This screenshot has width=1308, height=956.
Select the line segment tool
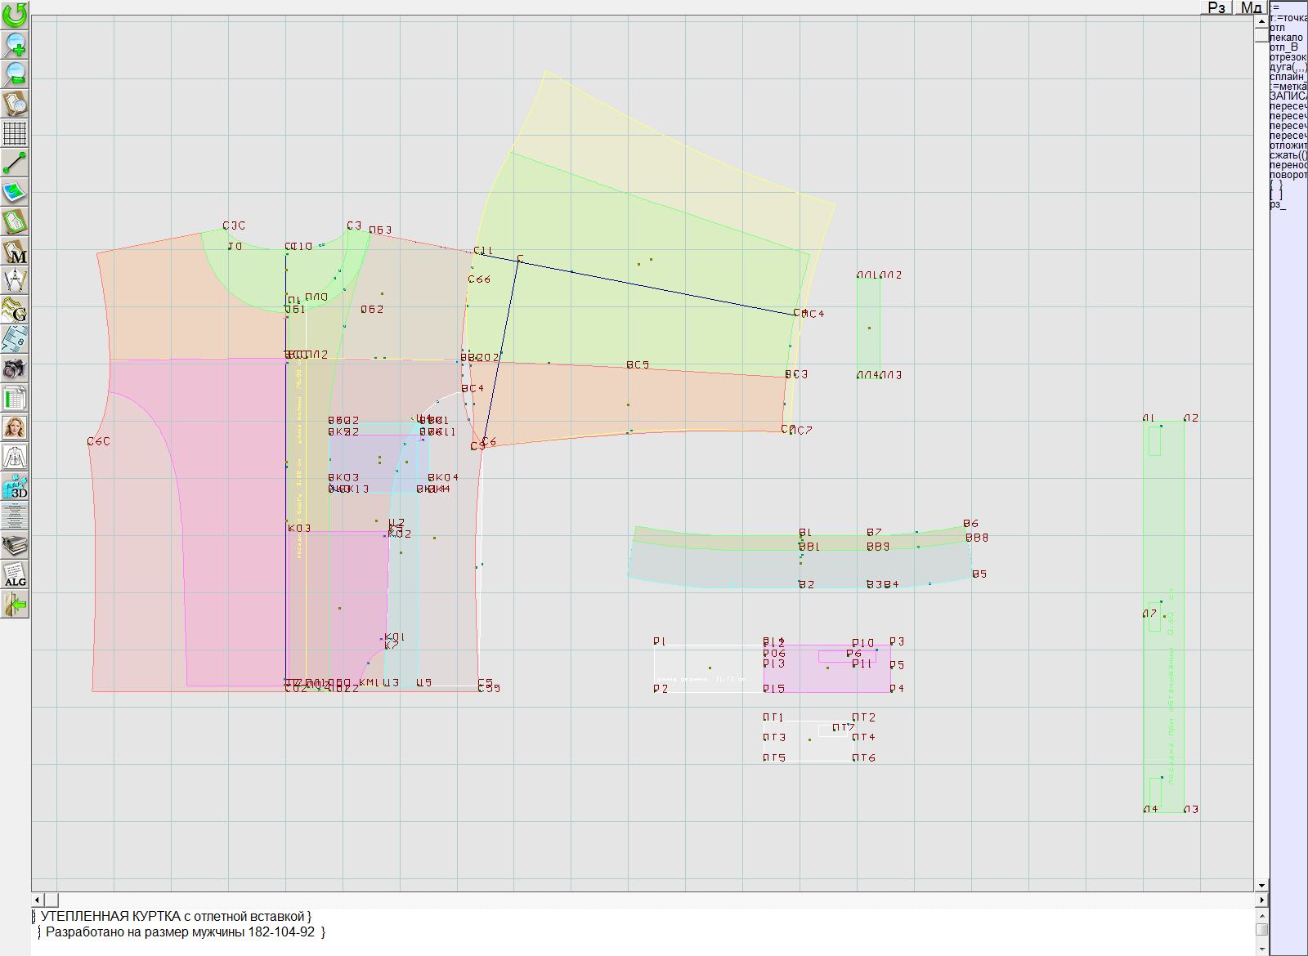click(15, 163)
